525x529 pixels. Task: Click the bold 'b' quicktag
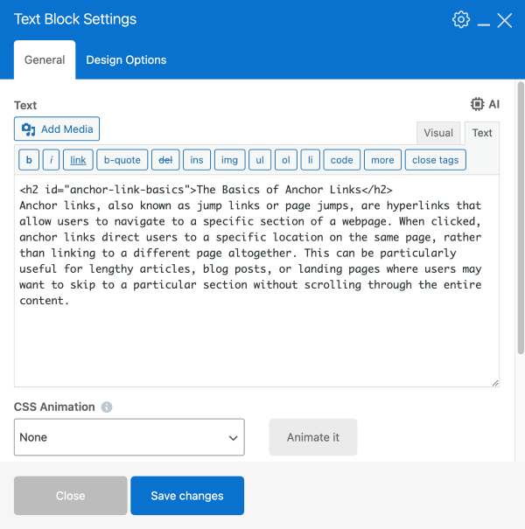click(29, 160)
